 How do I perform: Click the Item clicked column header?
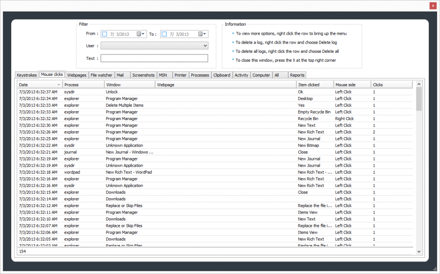(x=315, y=85)
